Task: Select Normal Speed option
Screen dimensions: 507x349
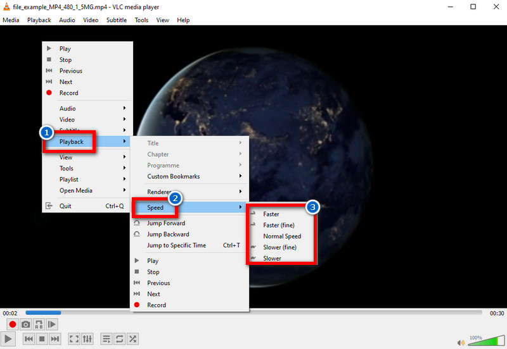Action: coord(281,236)
